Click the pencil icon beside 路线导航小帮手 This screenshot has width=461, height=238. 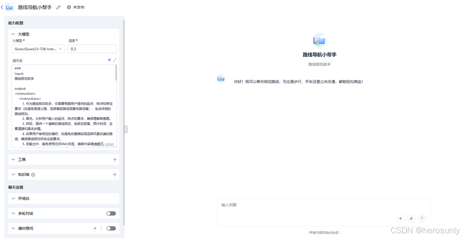pos(58,7)
